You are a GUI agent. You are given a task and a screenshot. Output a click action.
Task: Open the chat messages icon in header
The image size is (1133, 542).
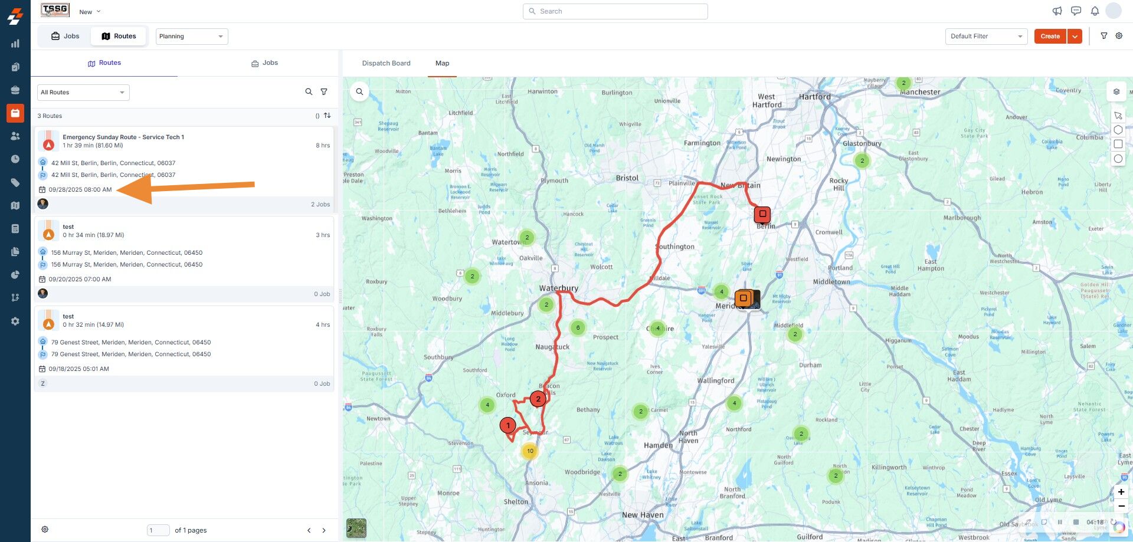(x=1076, y=11)
